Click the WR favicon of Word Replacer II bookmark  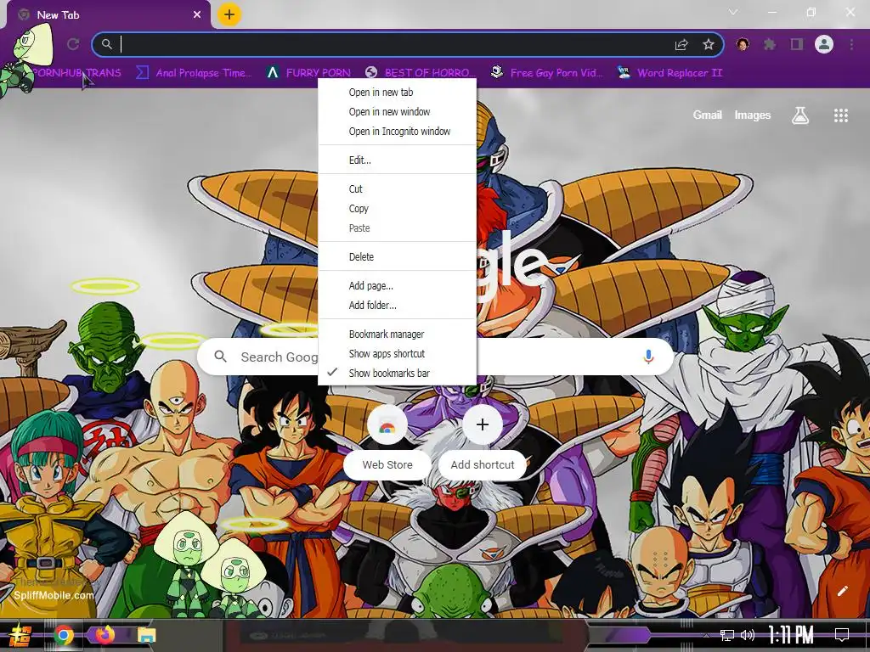pyautogui.click(x=624, y=72)
